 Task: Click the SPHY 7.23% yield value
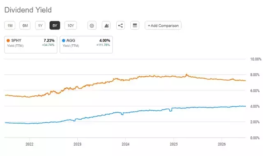49,40
